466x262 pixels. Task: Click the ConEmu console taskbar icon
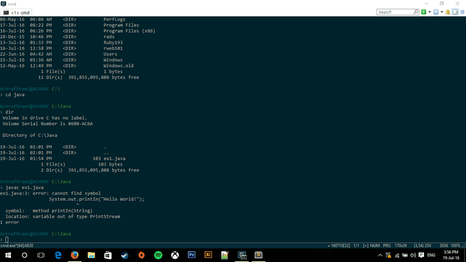[242, 255]
